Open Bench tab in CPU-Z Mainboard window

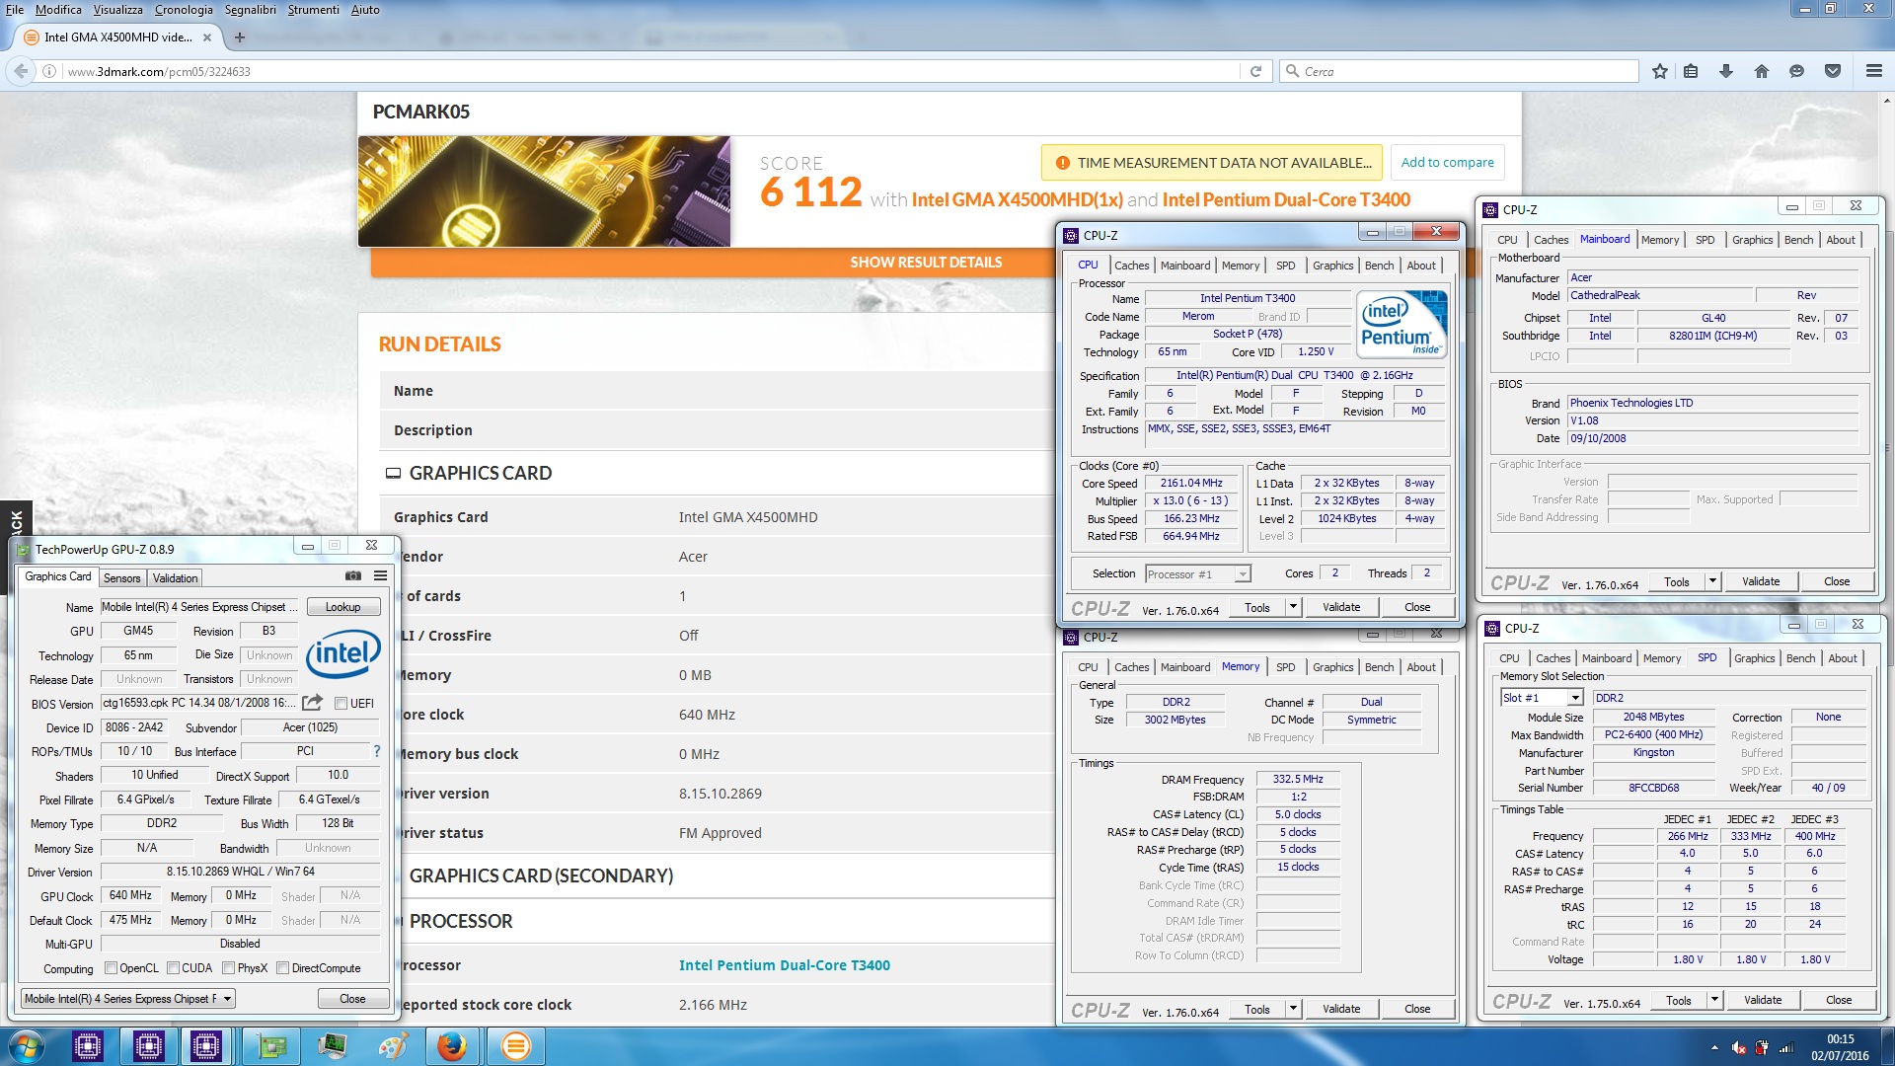click(1798, 240)
